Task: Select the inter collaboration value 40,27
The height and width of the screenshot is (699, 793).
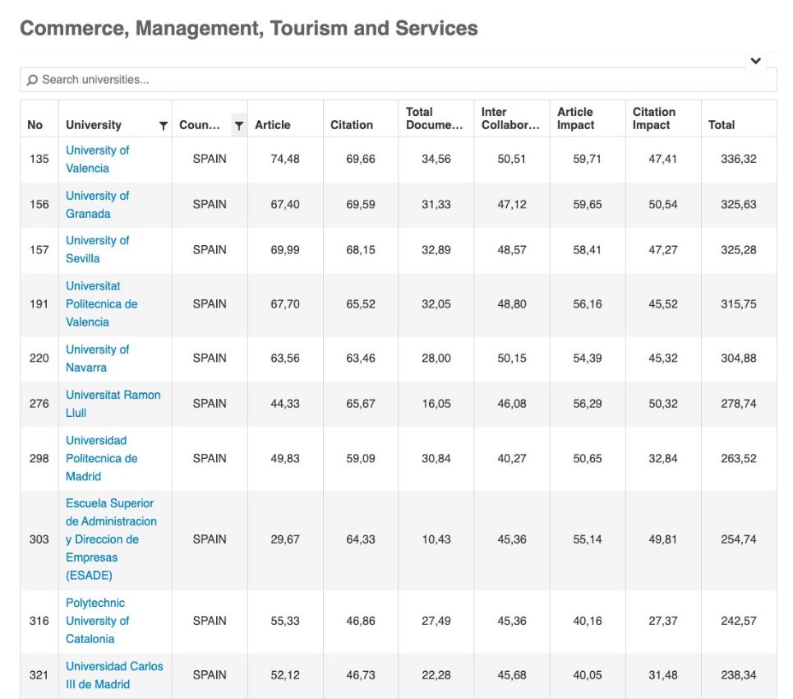Action: [x=511, y=459]
